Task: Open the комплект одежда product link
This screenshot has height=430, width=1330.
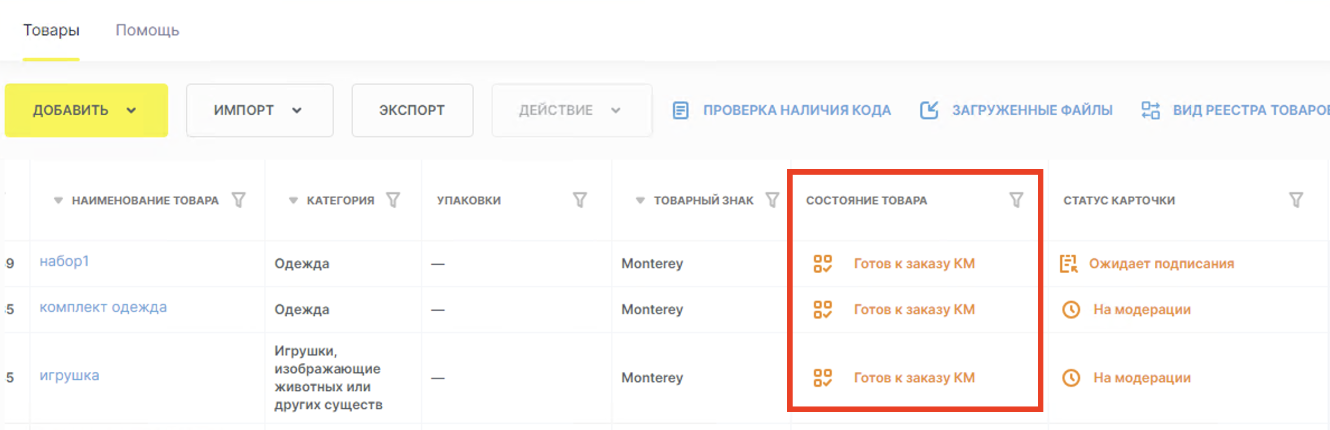Action: [x=103, y=307]
